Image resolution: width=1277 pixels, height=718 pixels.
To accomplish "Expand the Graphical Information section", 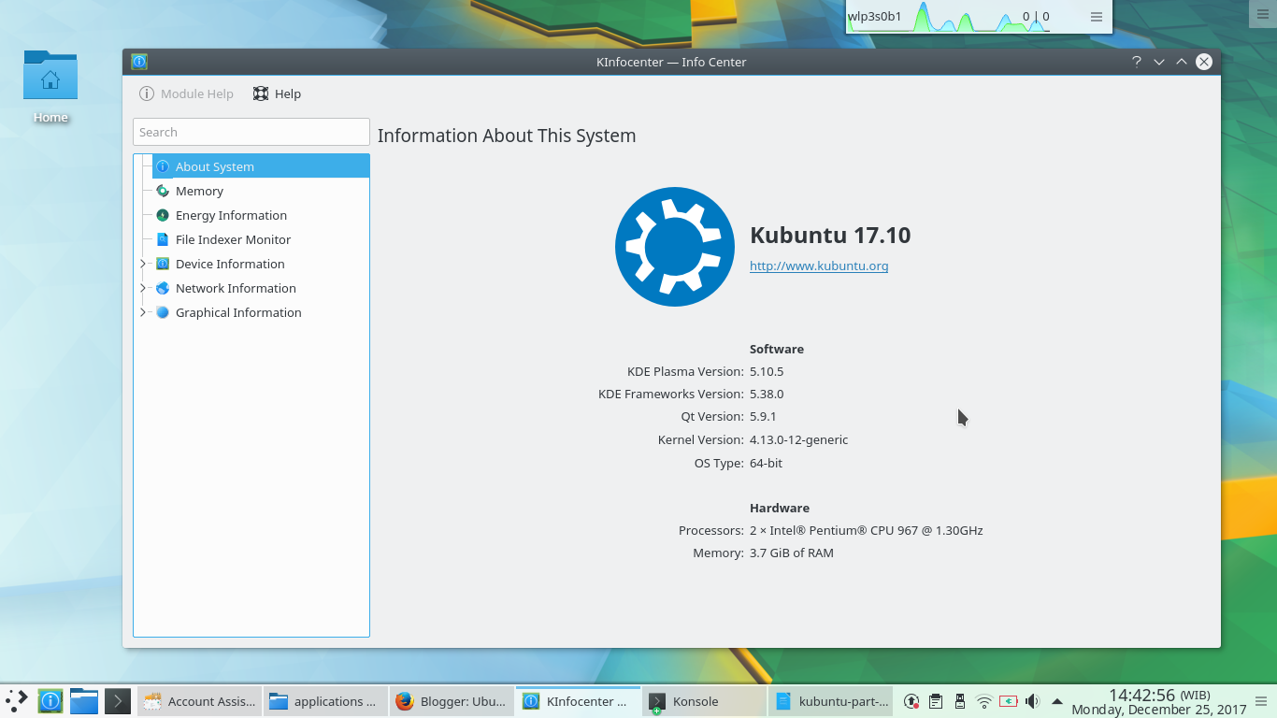I will pos(142,312).
